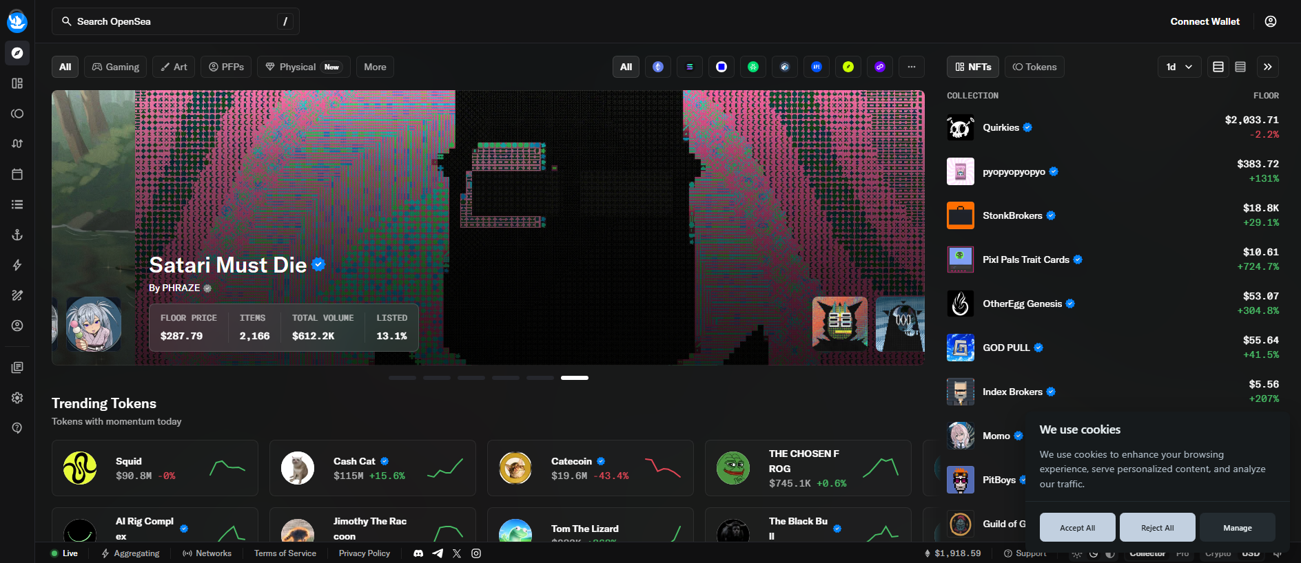Expand more chains ellipsis button
Image resolution: width=1301 pixels, height=563 pixels.
coord(912,67)
